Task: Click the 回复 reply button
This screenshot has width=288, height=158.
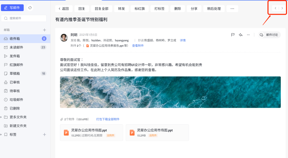Action: [81, 9]
